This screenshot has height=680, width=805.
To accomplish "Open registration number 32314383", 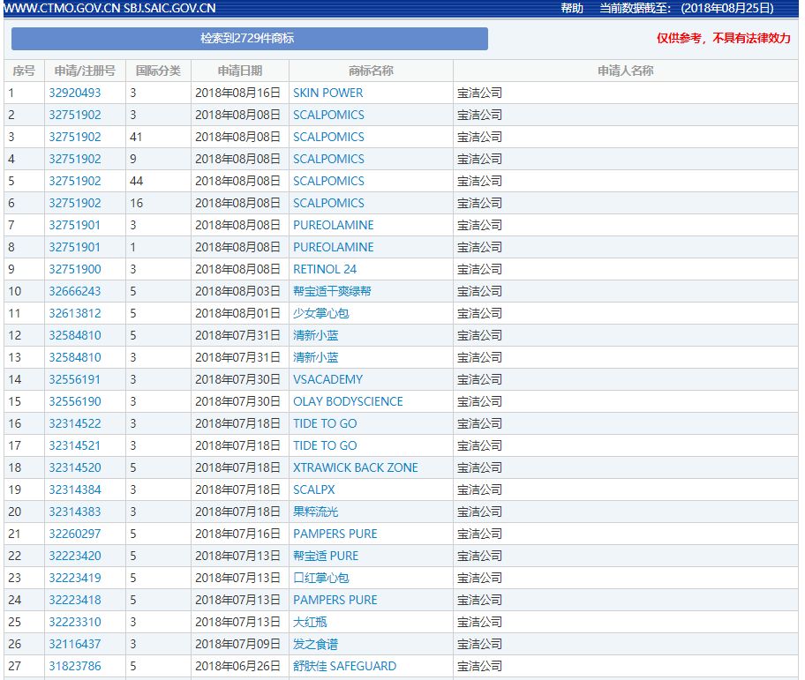I will 75,512.
